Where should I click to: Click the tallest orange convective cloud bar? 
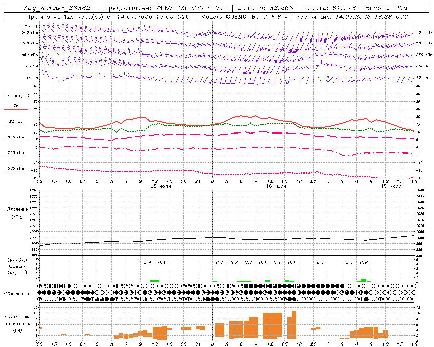coord(294,324)
